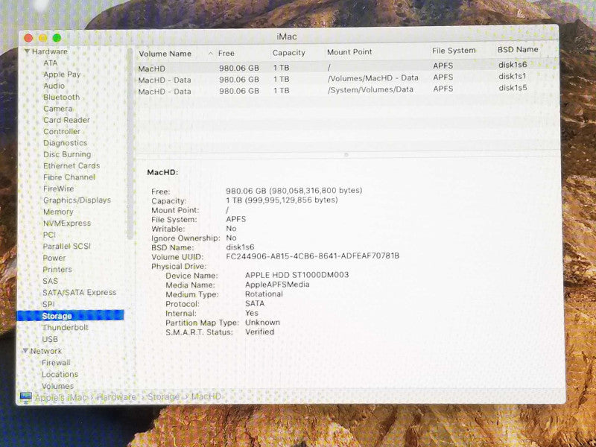This screenshot has width=596, height=447.
Task: Sort by Mount Point column
Action: (349, 52)
